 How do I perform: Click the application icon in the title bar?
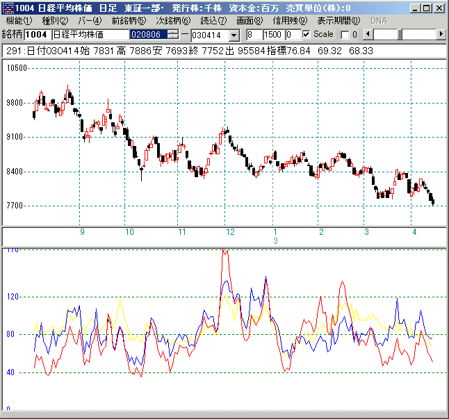pos(8,8)
